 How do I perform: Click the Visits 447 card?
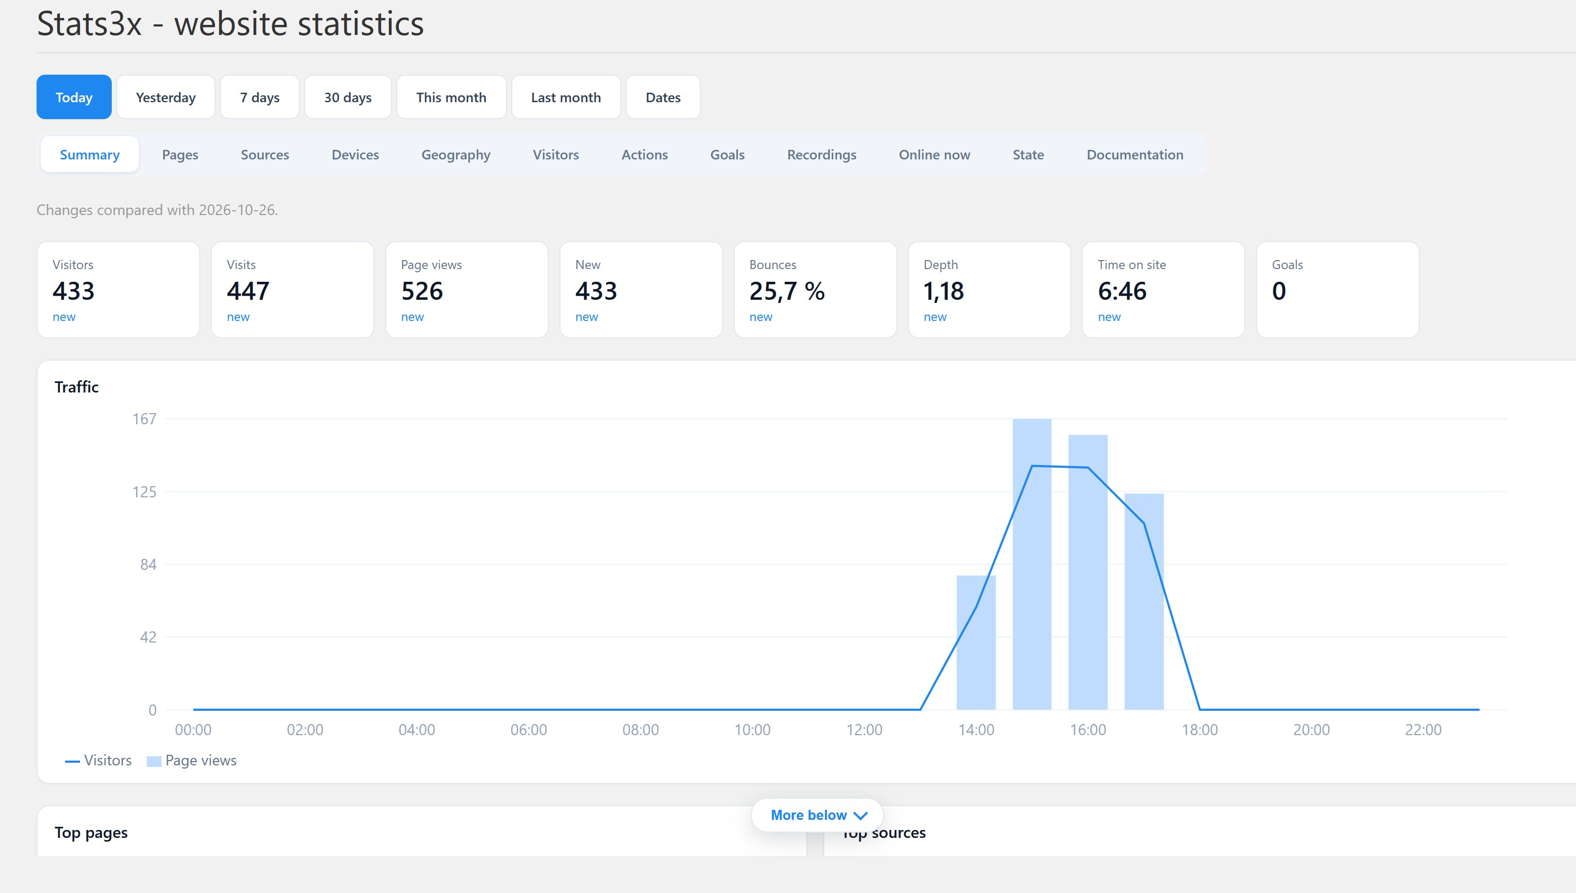point(292,290)
